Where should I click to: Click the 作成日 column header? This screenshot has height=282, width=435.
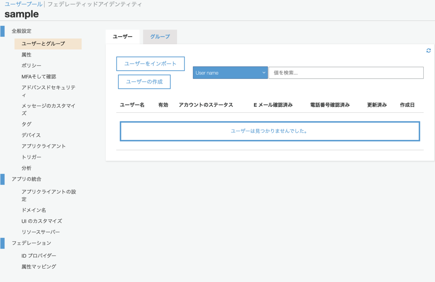[407, 105]
